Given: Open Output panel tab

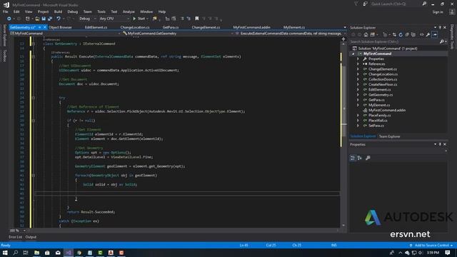Looking at the screenshot, I should (x=31, y=237).
